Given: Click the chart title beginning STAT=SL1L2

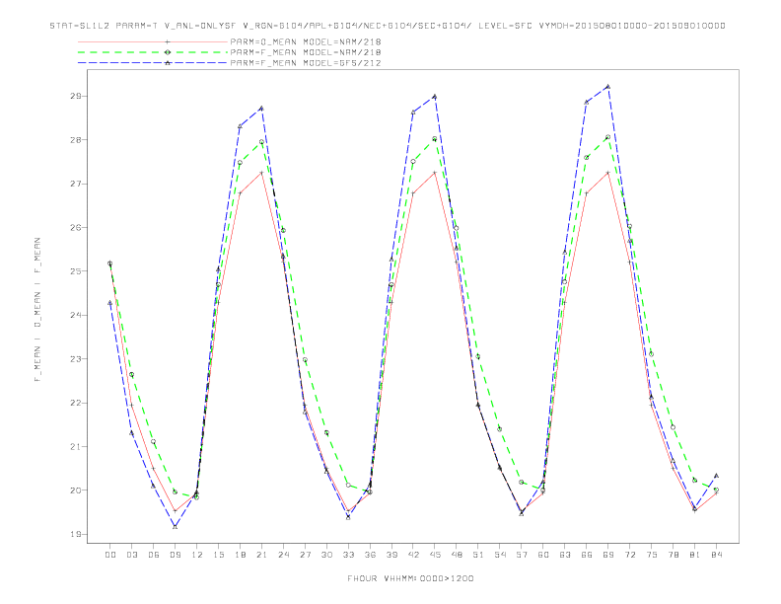Looking at the screenshot, I should click(x=388, y=26).
